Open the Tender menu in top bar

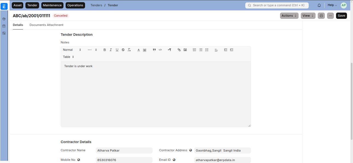click(x=32, y=5)
